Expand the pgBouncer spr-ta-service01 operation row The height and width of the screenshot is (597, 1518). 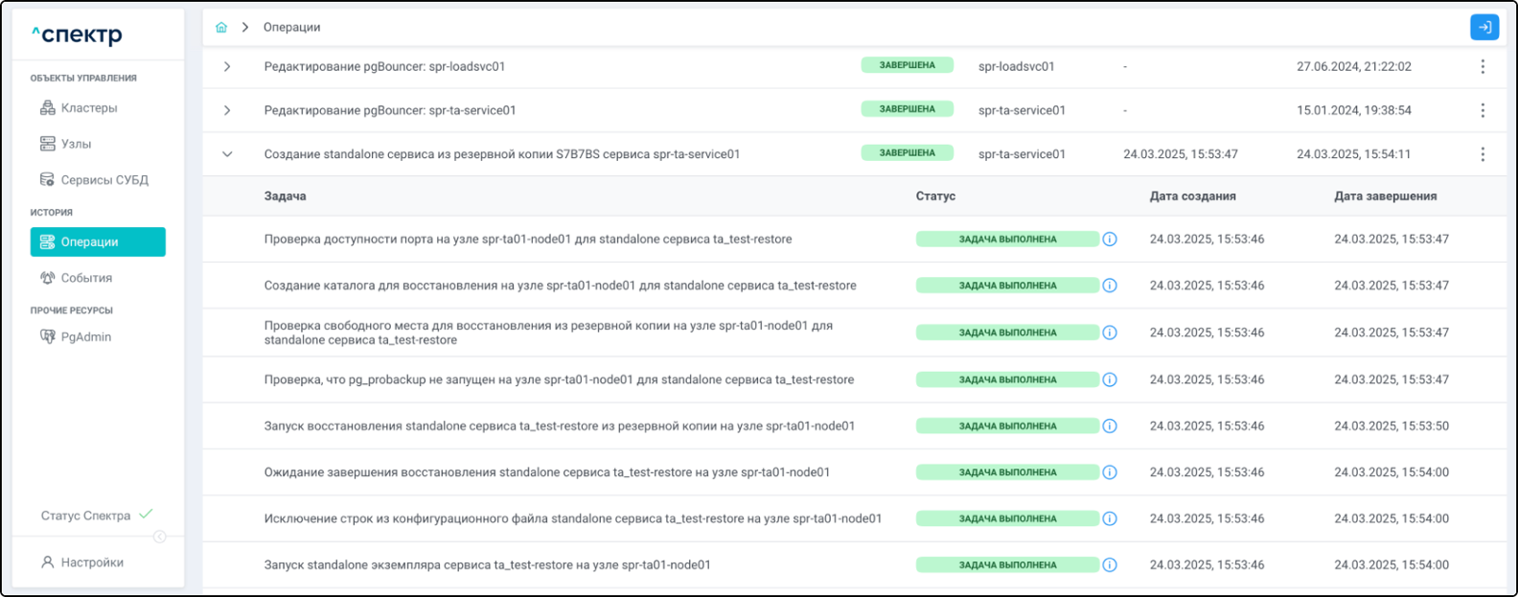point(227,110)
